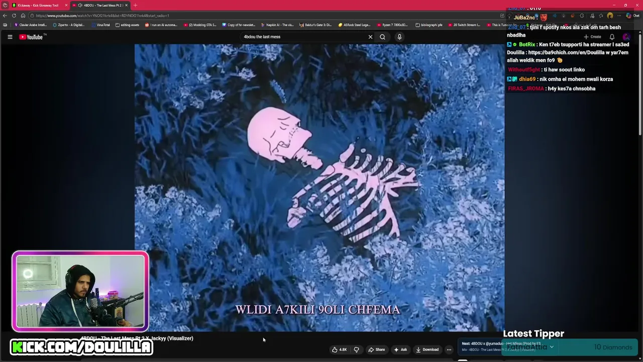Open Napkin AI bookmark

click(x=277, y=25)
